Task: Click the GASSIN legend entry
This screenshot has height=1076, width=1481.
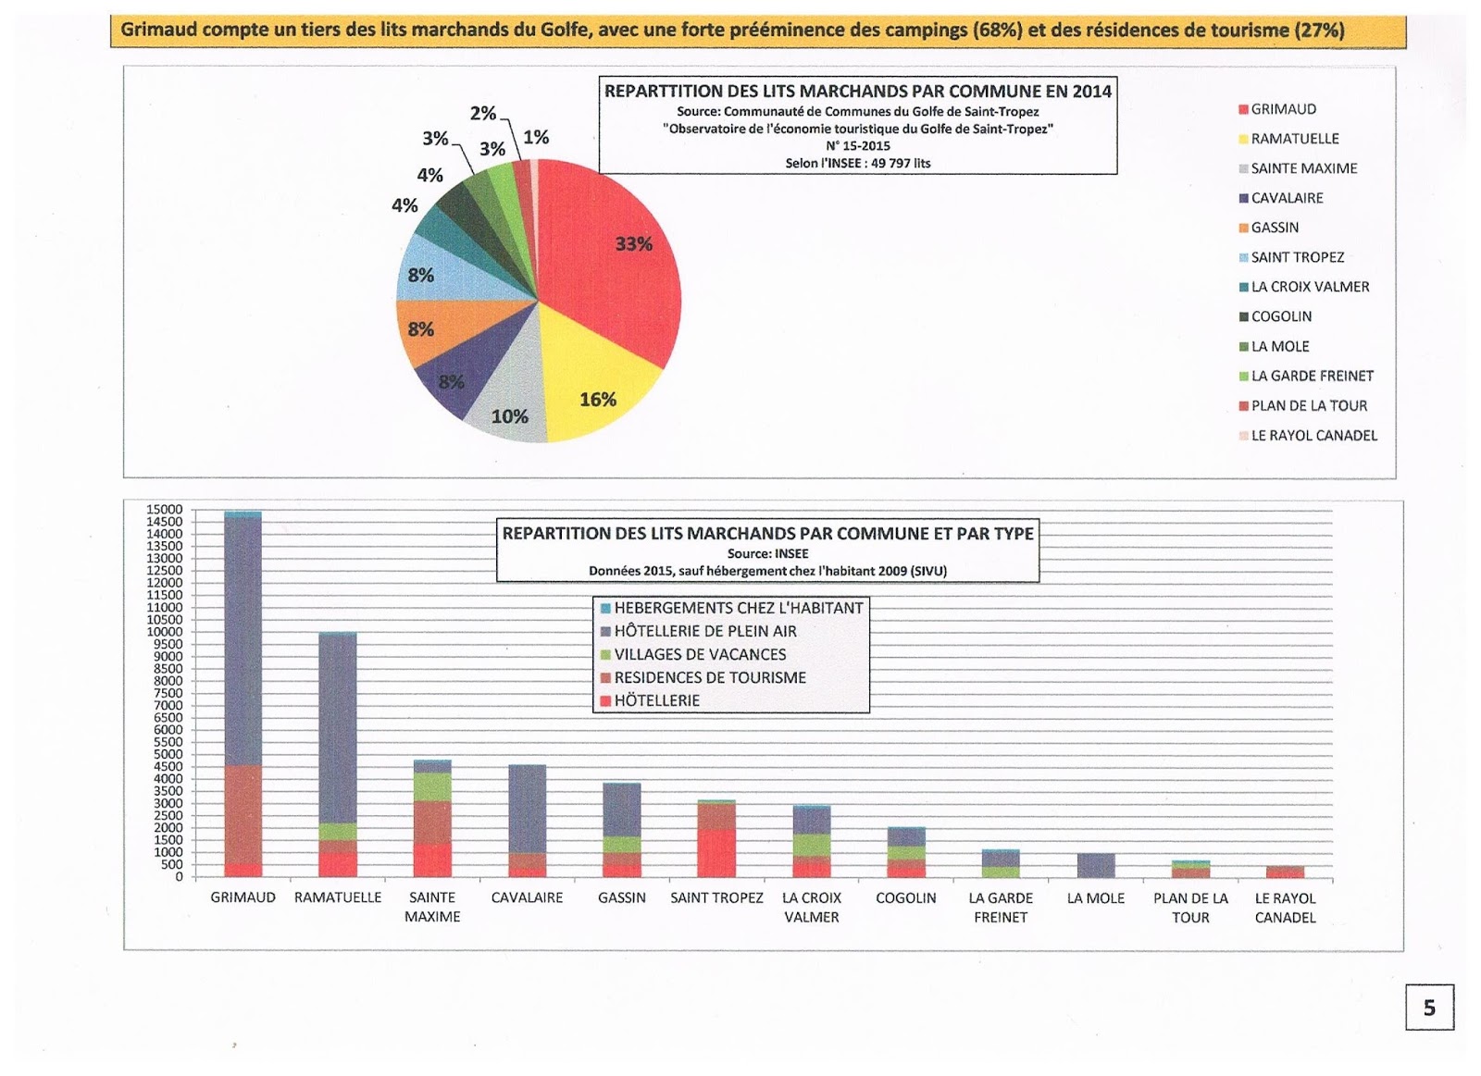Action: click(x=1269, y=228)
